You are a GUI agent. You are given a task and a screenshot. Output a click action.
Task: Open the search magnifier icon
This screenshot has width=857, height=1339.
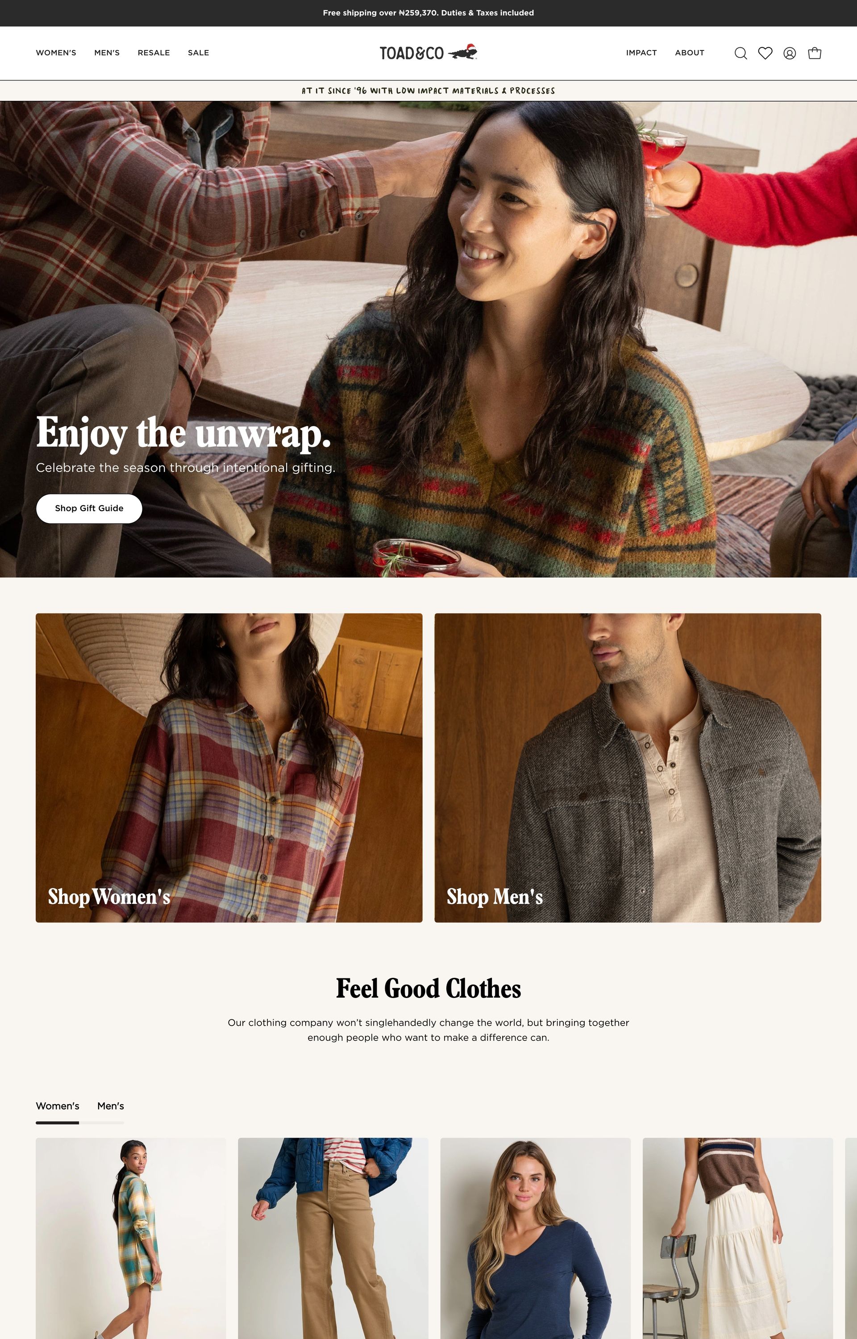740,54
